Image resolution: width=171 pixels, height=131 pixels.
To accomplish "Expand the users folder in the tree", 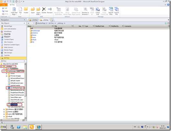I will [x=4, y=114].
